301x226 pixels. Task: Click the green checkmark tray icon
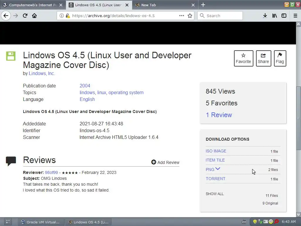click(x=260, y=222)
